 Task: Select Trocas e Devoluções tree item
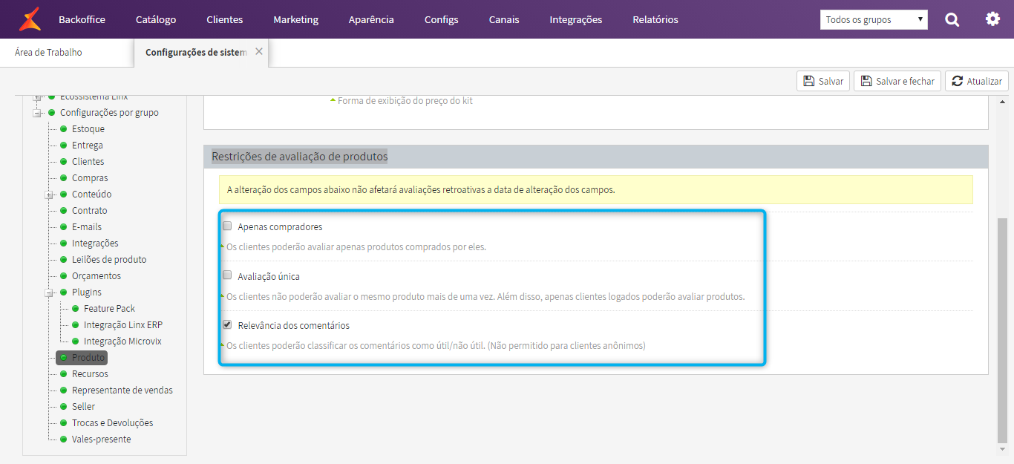(x=112, y=423)
